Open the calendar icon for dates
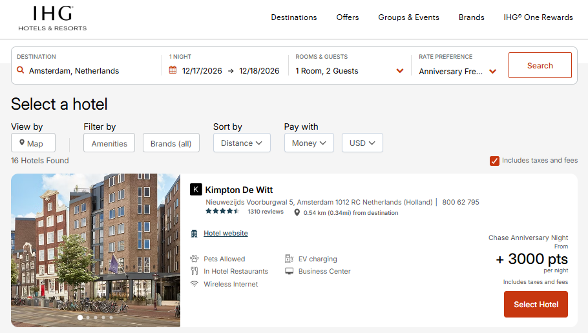 tap(173, 70)
